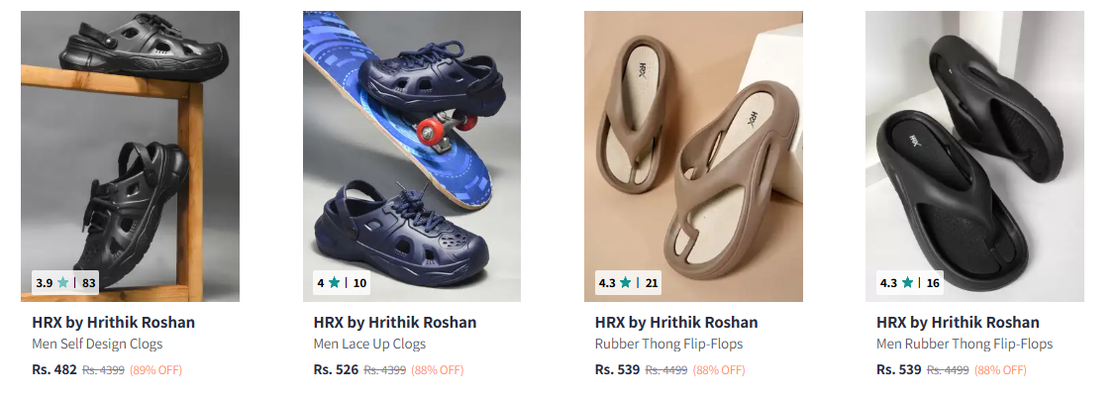Click the 3.9 rating badge with 83 reviews
Image resolution: width=1117 pixels, height=398 pixels.
[65, 282]
